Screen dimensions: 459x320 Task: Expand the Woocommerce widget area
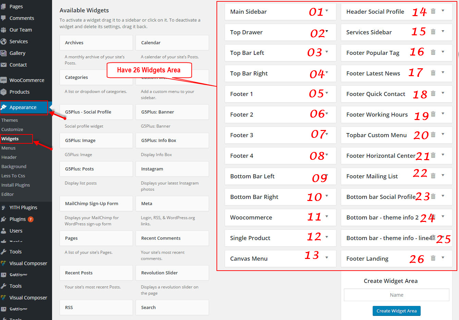pyautogui.click(x=327, y=216)
